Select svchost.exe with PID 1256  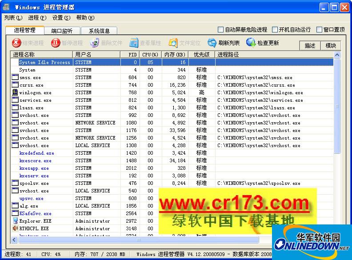[x=172, y=138]
